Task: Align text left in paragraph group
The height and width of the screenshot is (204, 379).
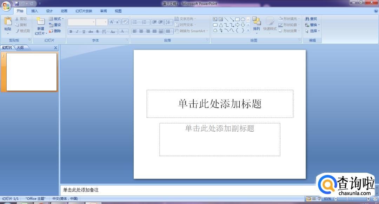Action: (x=135, y=31)
